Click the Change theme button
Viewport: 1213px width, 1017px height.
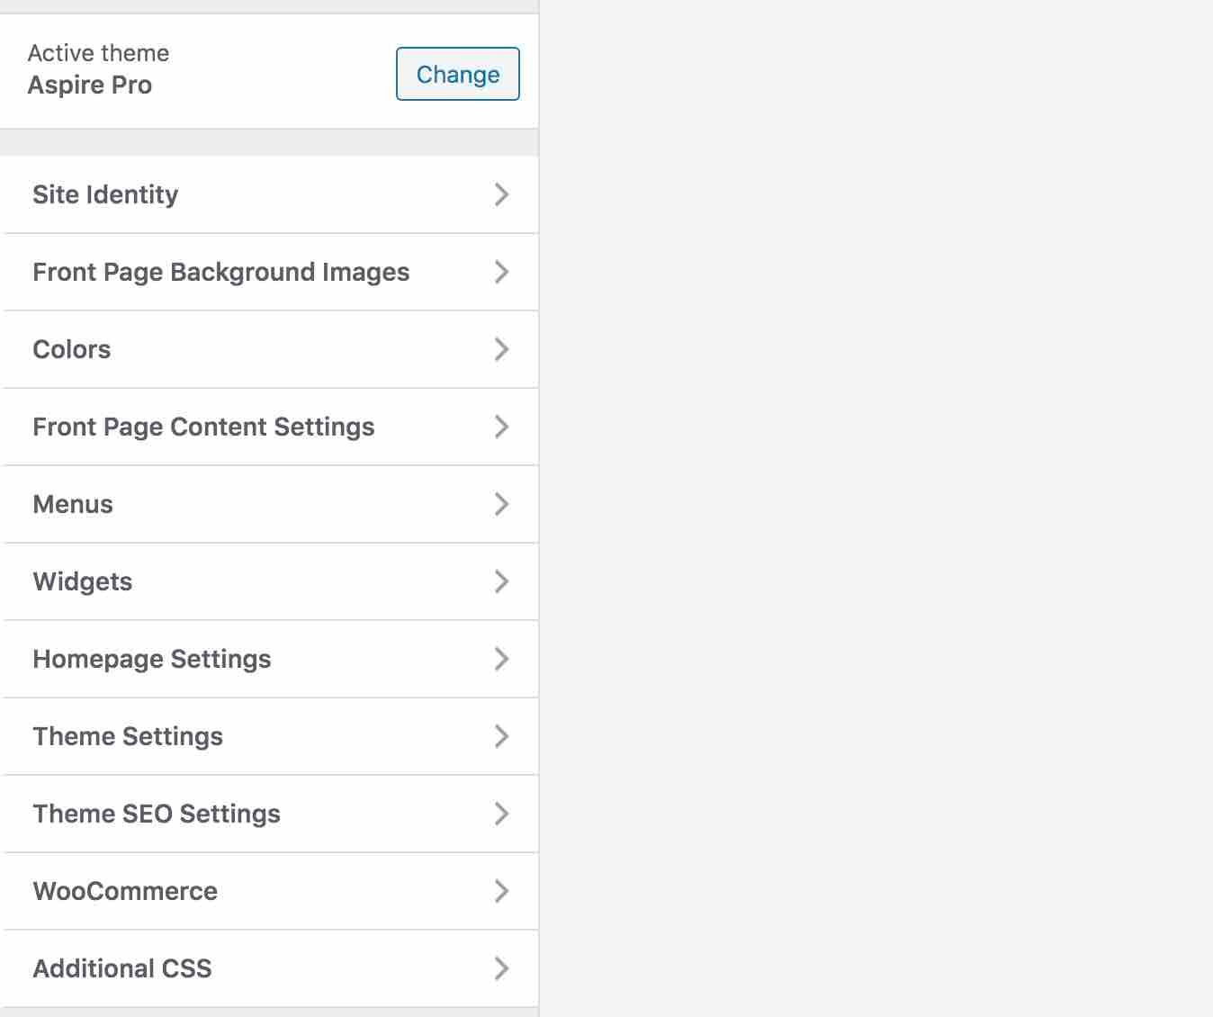(457, 74)
